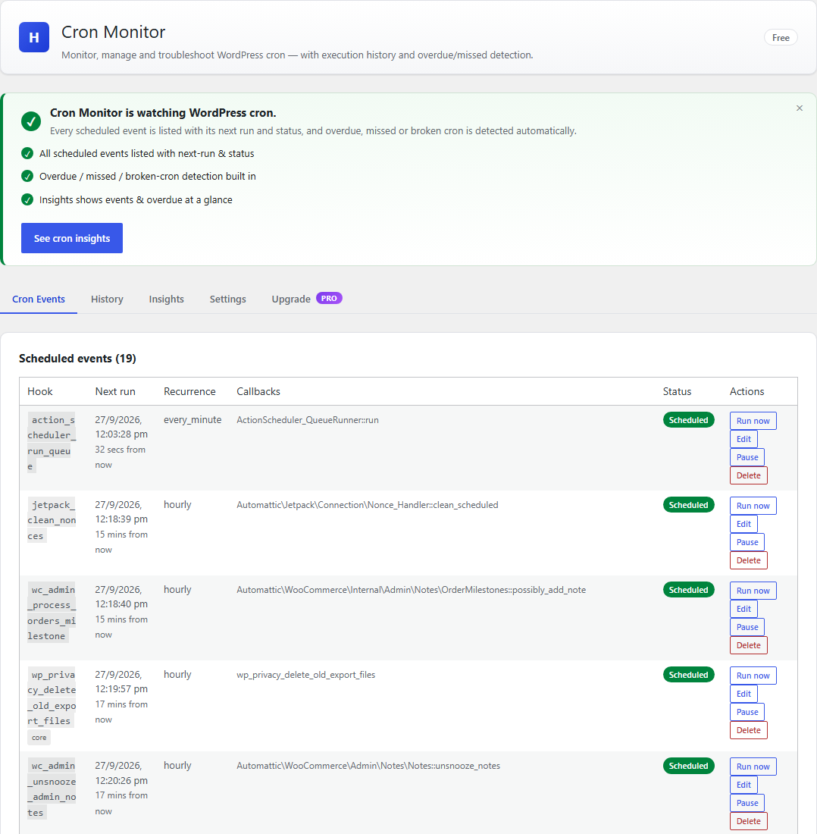The image size is (817, 834).
Task: Click the Nonce_Handler::clean_scheduled callback text
Action: pyautogui.click(x=368, y=505)
